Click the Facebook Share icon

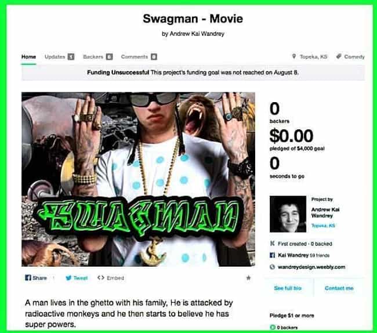click(28, 278)
